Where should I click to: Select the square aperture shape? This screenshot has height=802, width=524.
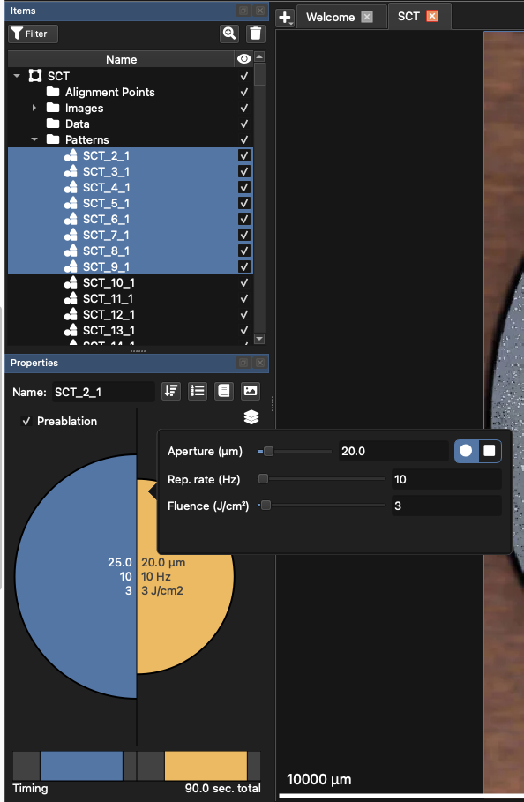(x=490, y=451)
